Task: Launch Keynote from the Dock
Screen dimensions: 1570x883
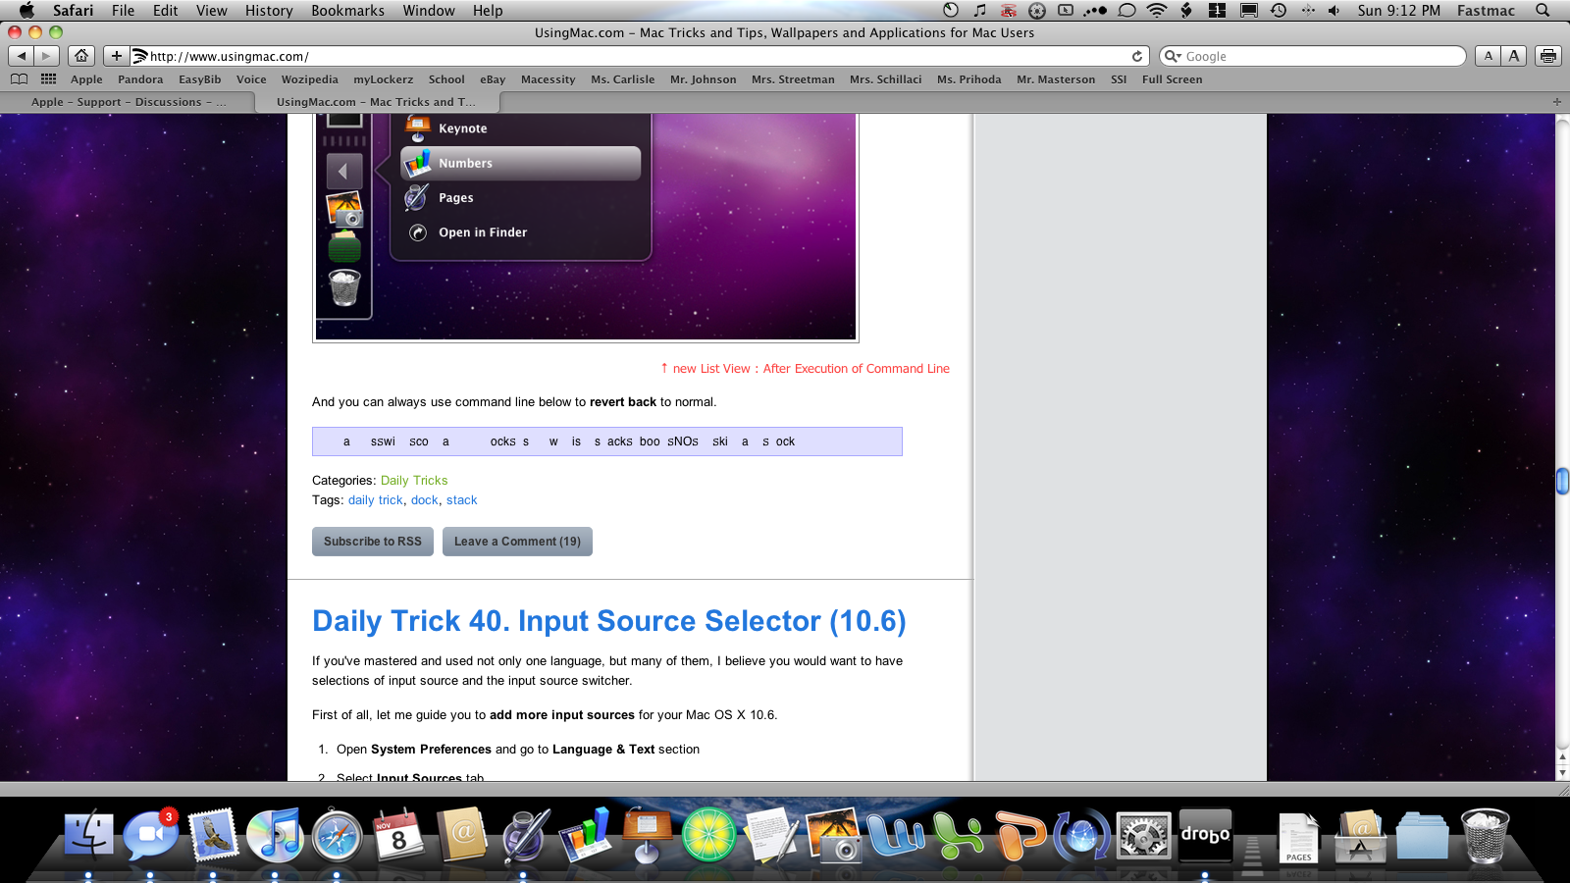Action: (646, 836)
